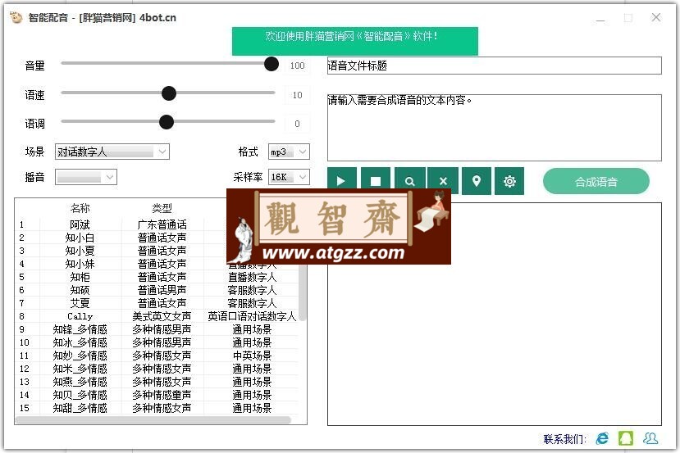Minimize the 智能配音 window
The width and height of the screenshot is (680, 453).
pos(600,18)
